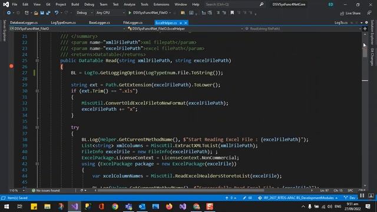
Task: Click the red breakpoint at line 26
Action: click(x=11, y=66)
